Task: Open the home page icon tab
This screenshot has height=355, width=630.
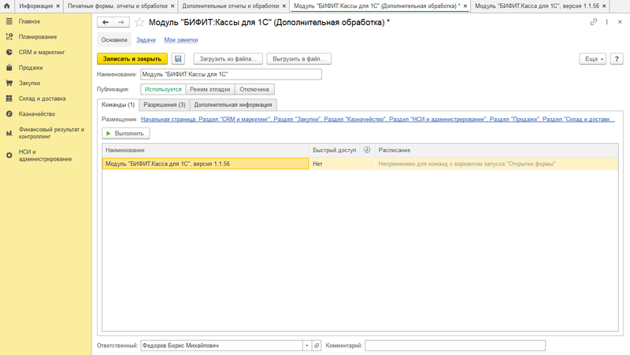Action: click(6, 6)
